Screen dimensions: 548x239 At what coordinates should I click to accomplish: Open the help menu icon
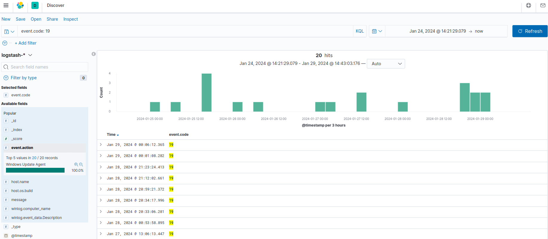pyautogui.click(x=529, y=5)
